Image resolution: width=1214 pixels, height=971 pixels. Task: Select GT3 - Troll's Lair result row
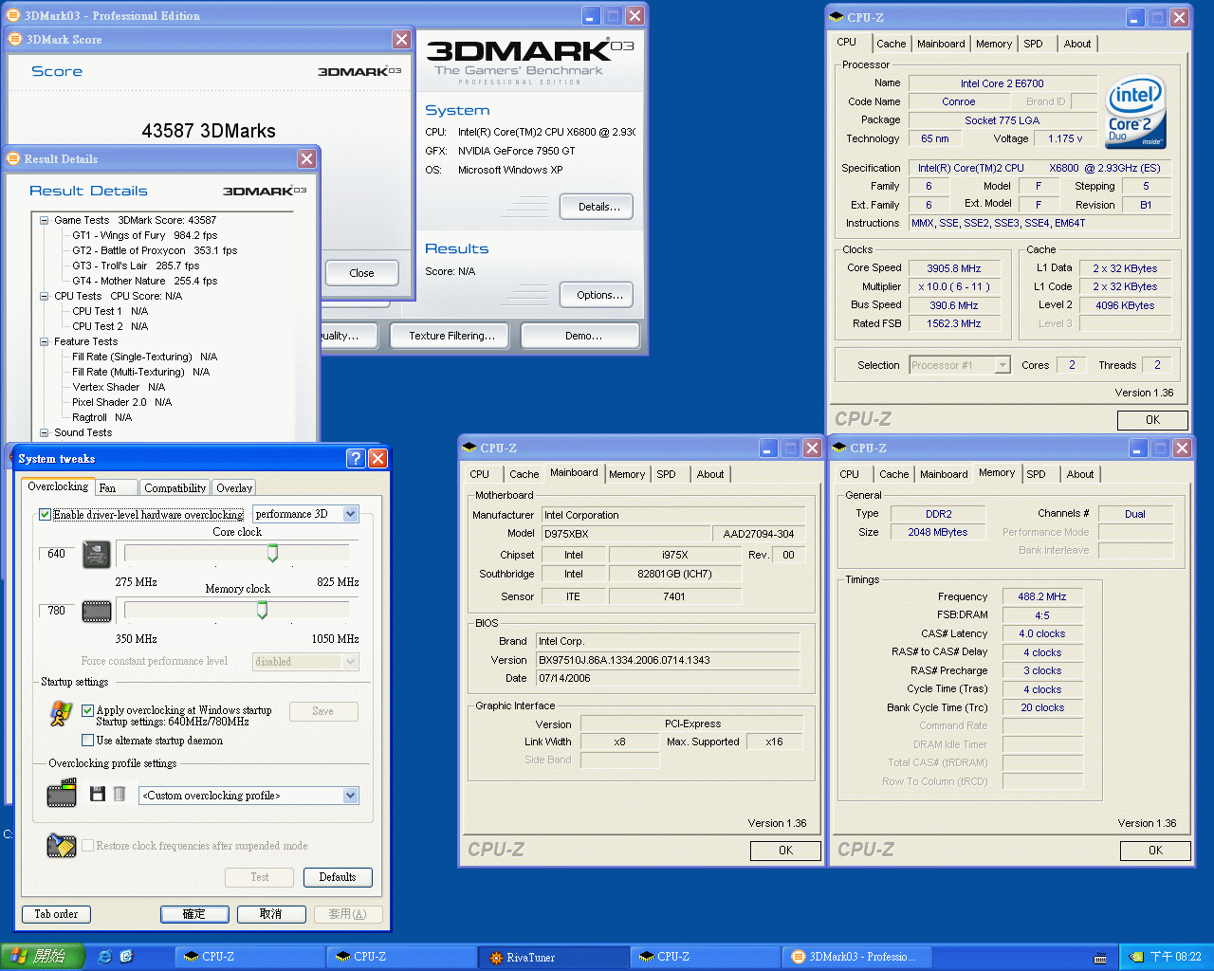[136, 266]
